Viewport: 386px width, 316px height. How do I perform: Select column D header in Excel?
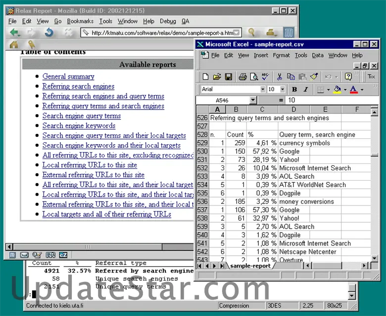tap(294, 110)
